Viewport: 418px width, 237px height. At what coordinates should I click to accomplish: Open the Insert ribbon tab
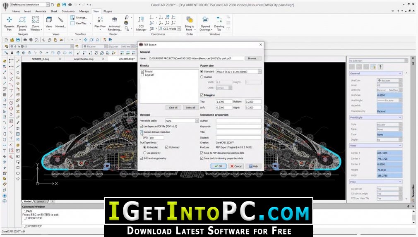pos(27,11)
